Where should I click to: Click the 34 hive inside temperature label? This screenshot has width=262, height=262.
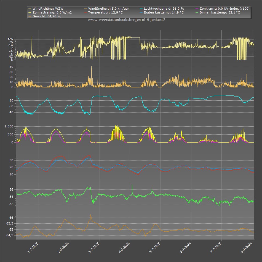11,197
